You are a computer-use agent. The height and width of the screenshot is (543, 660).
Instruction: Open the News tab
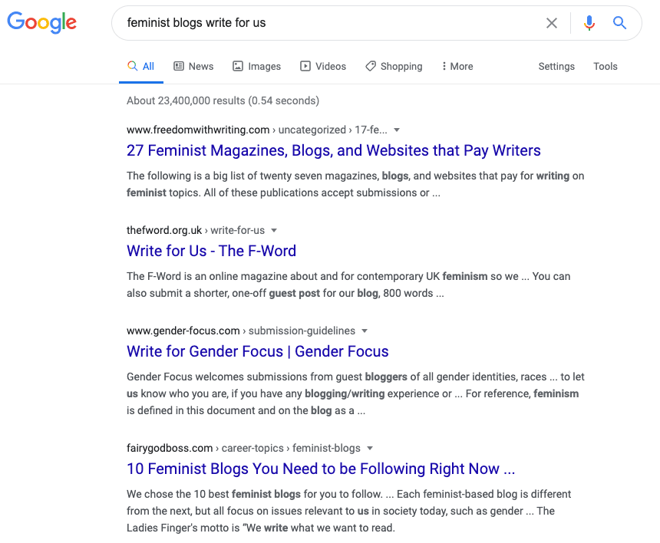coord(193,67)
